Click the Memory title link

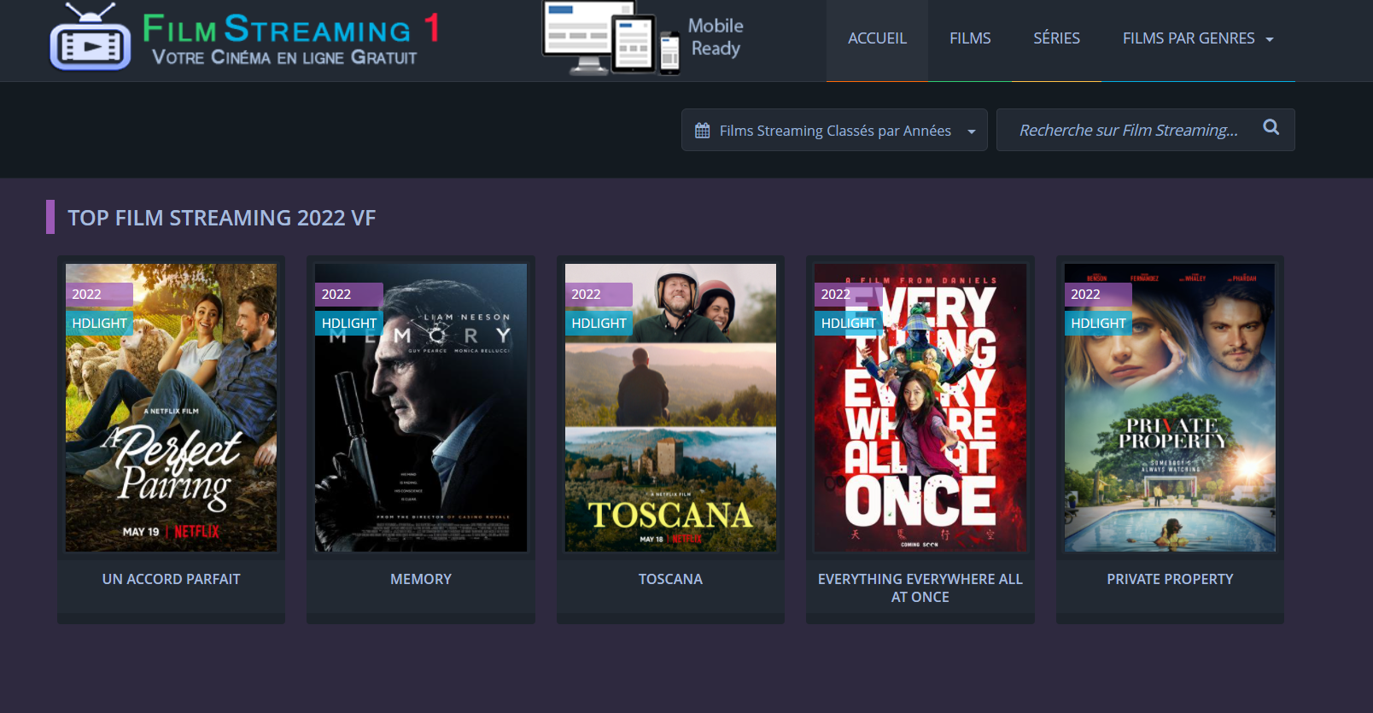click(x=421, y=579)
